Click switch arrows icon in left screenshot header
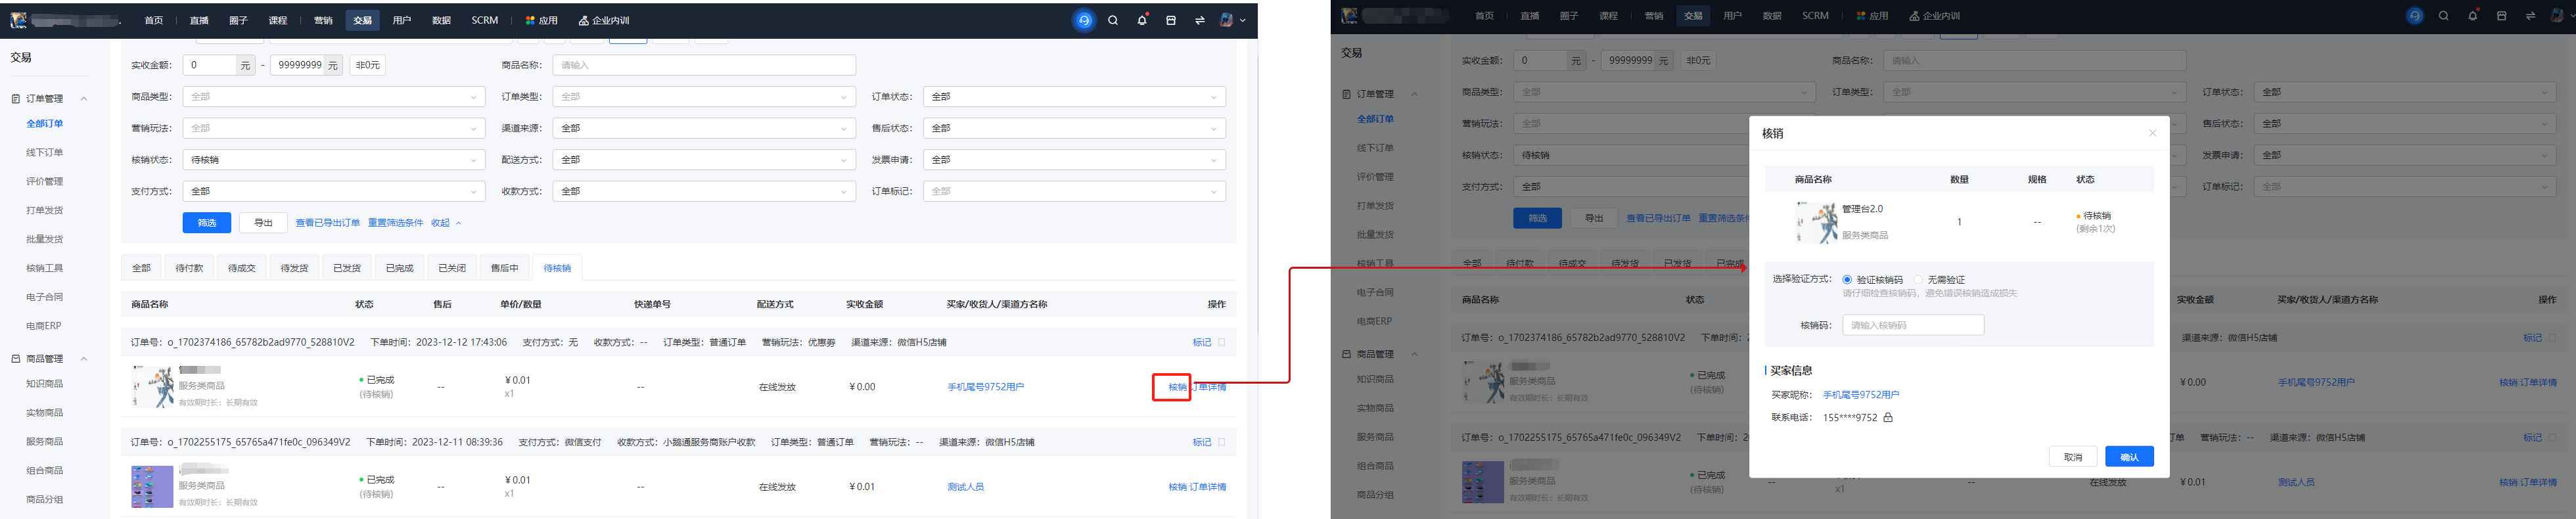2576x519 pixels. coord(1200,20)
